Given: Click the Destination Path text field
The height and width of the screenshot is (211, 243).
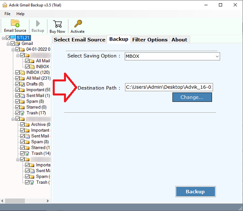Looking at the screenshot, I should (x=169, y=87).
